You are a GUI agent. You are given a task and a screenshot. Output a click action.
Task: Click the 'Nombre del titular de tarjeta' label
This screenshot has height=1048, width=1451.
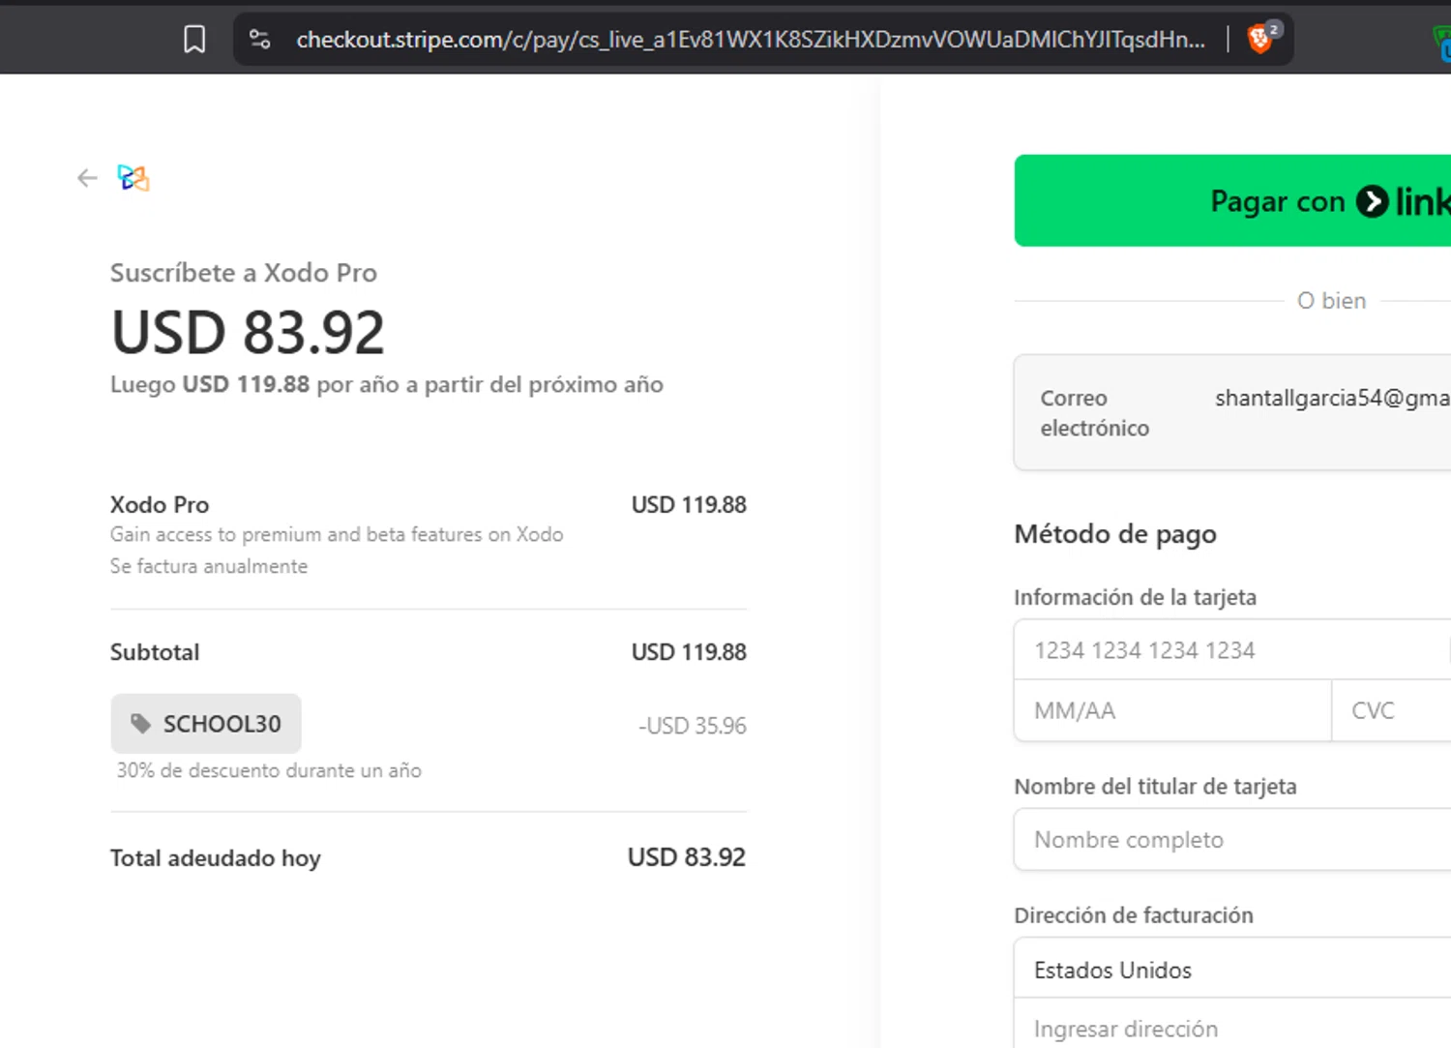tap(1155, 787)
